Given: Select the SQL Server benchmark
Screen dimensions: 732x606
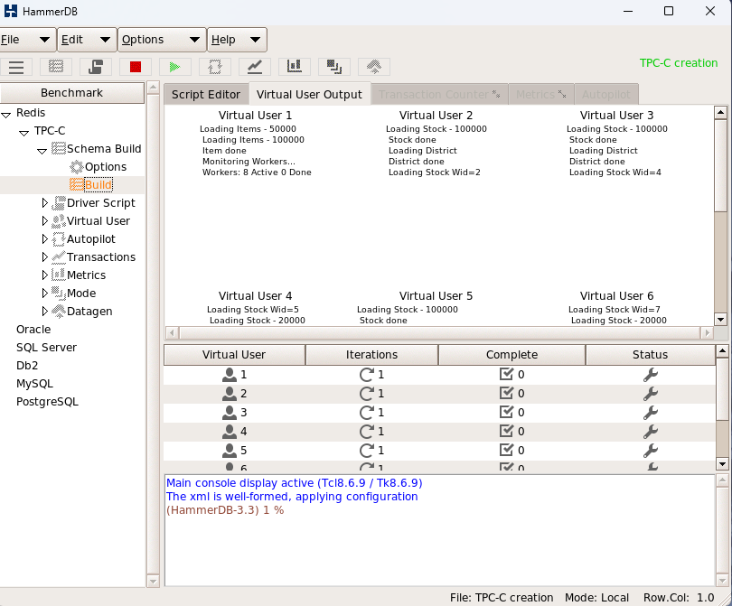Looking at the screenshot, I should coord(46,347).
